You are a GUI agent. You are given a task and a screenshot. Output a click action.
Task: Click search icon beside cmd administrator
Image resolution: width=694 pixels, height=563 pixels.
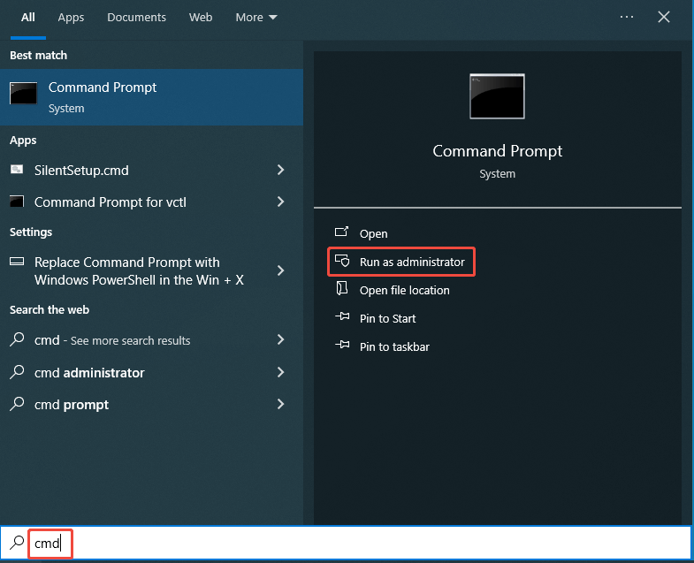(17, 372)
